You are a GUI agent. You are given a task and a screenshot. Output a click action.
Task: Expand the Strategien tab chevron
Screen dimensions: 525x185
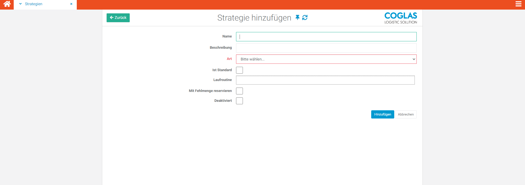point(20,4)
